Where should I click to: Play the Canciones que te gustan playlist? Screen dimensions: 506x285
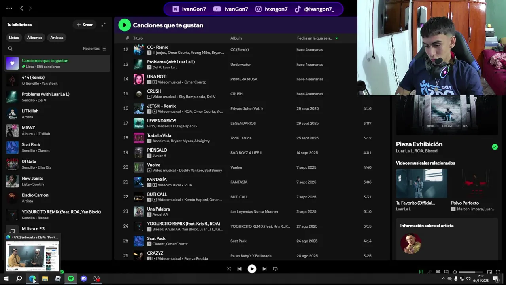pyautogui.click(x=125, y=25)
